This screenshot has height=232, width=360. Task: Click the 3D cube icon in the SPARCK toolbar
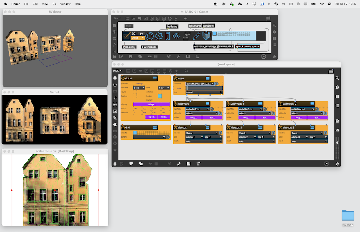[x=206, y=36]
